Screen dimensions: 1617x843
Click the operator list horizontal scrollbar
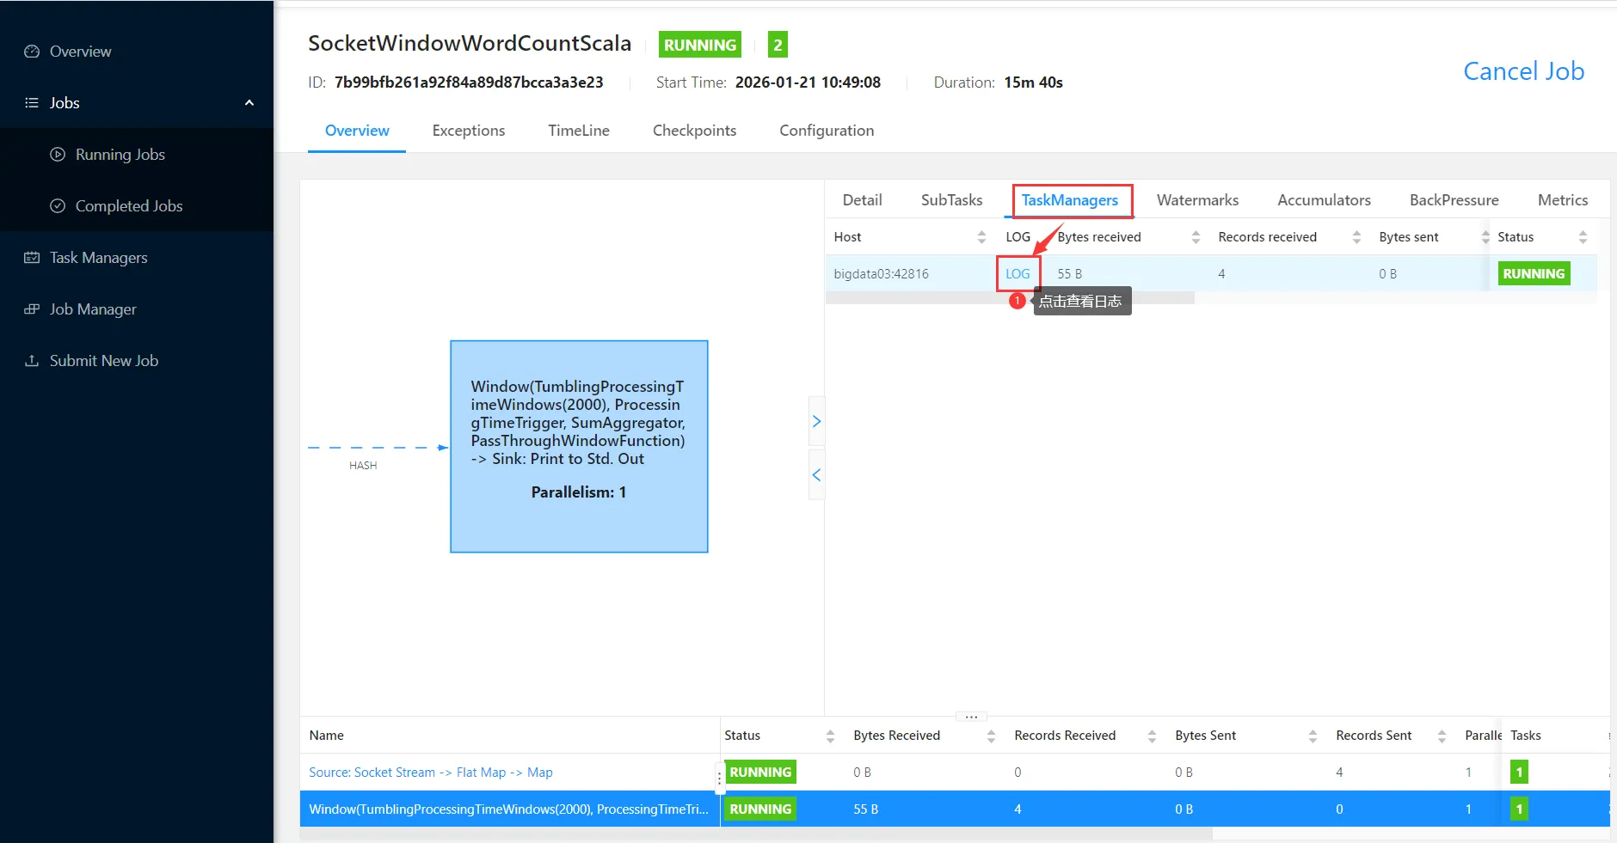756,834
